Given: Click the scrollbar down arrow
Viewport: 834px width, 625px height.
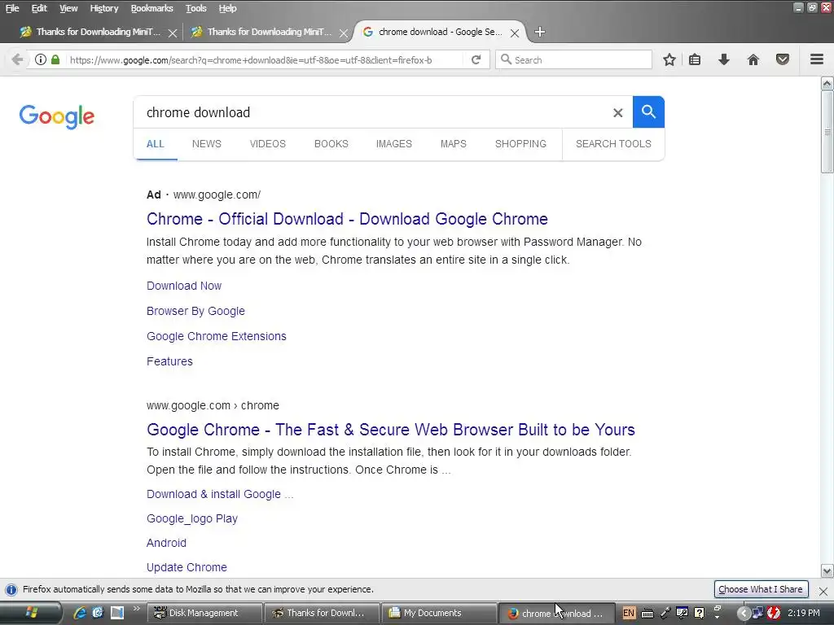Looking at the screenshot, I should [827, 570].
